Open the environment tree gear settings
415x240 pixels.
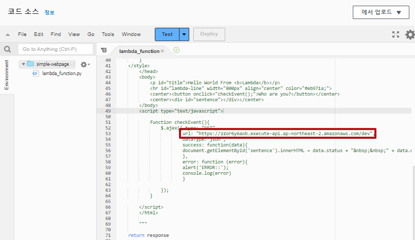tap(85, 64)
